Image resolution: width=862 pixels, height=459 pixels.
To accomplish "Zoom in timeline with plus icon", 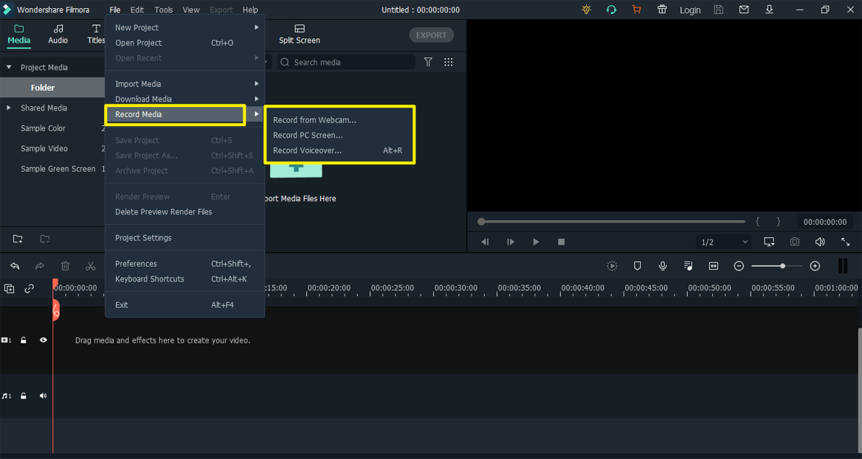I will click(x=816, y=266).
